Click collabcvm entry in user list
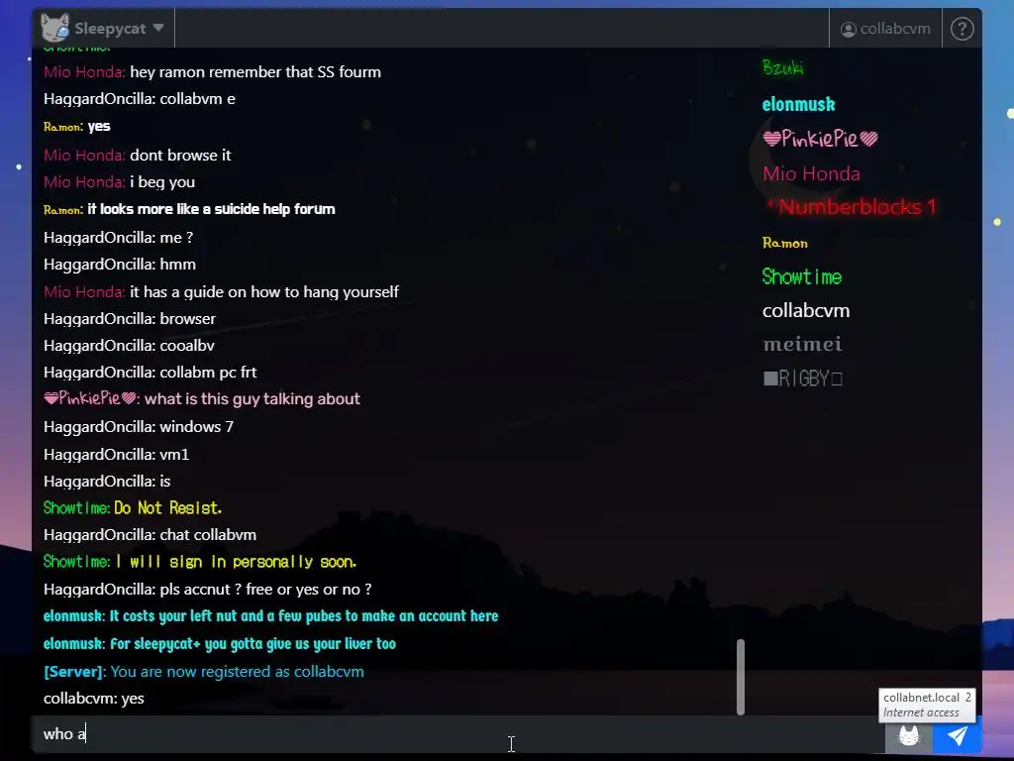Screen dimensions: 1014x761 806,310
